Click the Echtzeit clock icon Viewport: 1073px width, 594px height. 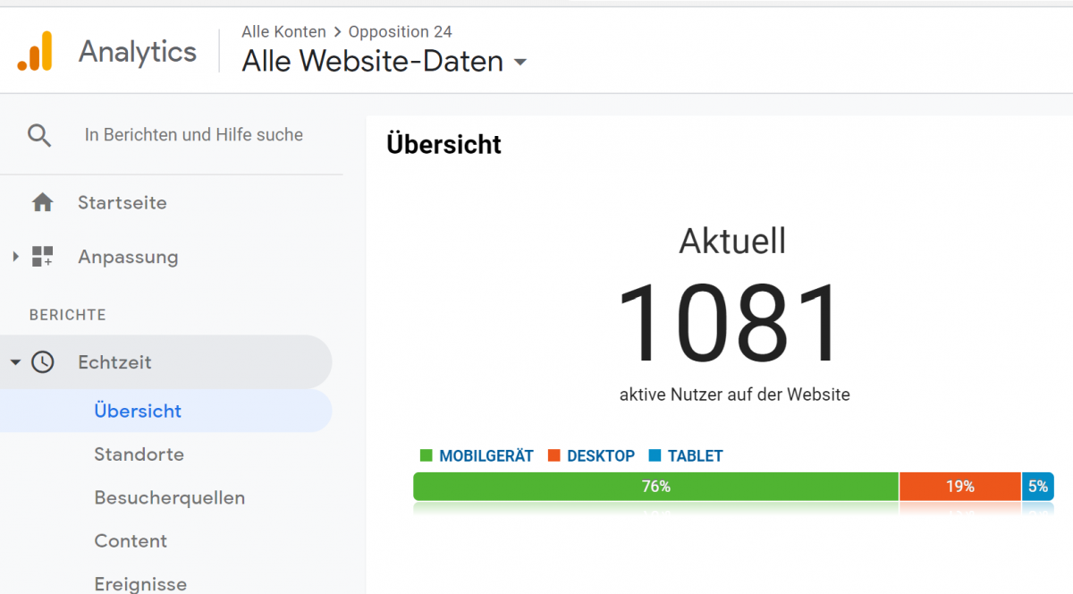42,362
